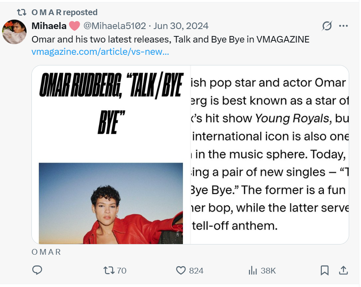361x287 pixels.
Task: Click the Jun 30, 2024 timestamp
Action: point(181,26)
